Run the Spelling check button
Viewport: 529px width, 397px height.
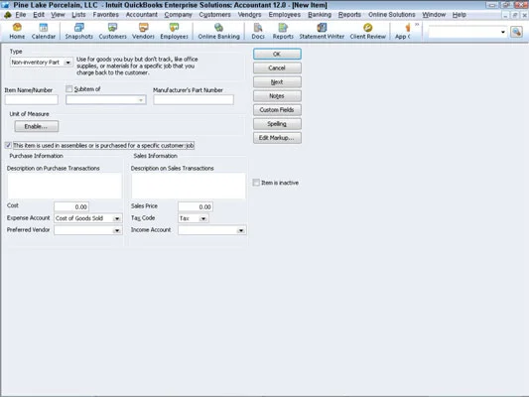tap(277, 124)
